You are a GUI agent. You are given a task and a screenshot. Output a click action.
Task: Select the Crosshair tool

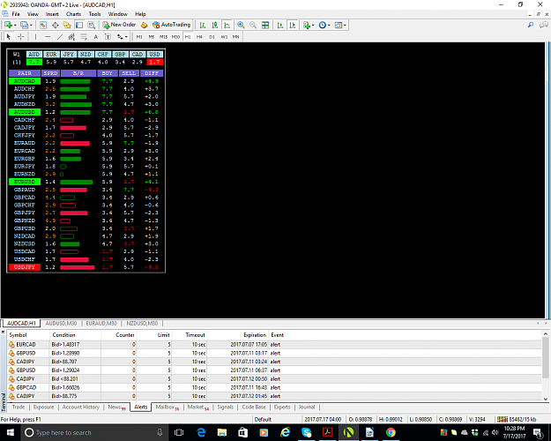(21, 36)
